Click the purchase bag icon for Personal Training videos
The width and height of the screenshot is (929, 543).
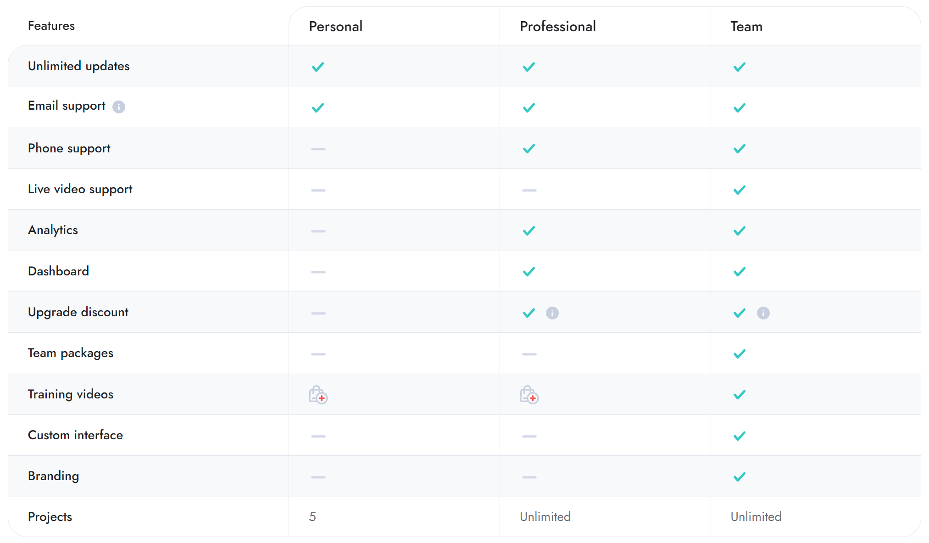(x=318, y=395)
